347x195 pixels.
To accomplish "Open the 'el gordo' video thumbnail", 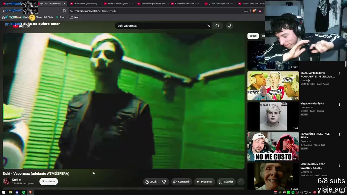I will pos(273,116).
